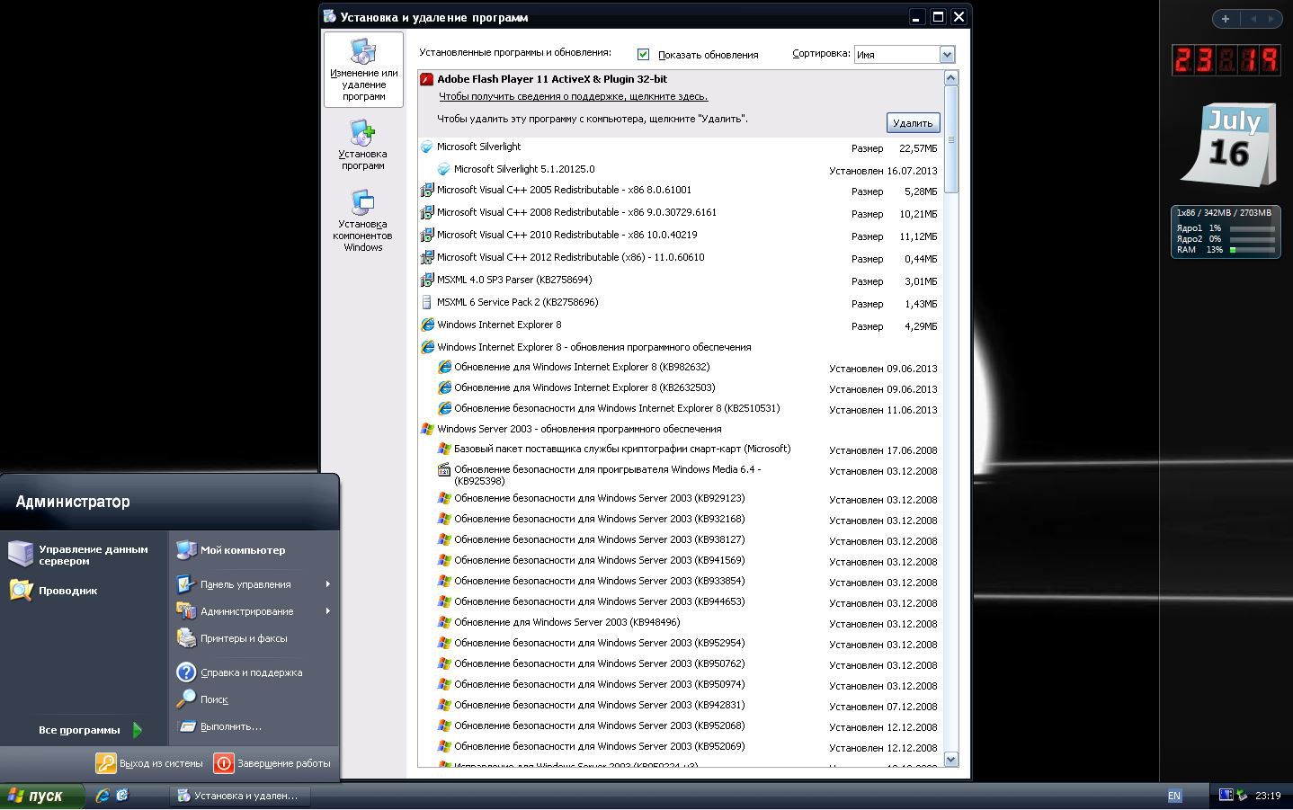Click the Windows Media 6.4 update icon
This screenshot has width=1293, height=810.
pyautogui.click(x=444, y=469)
